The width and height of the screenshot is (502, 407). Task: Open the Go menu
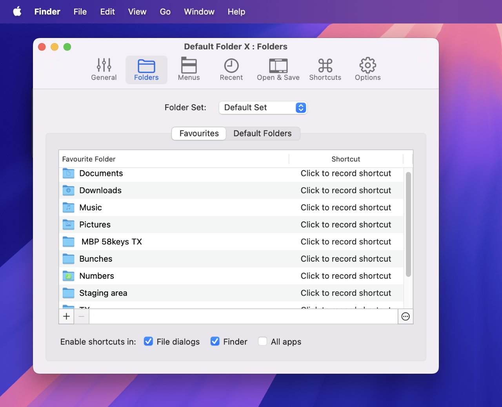[x=165, y=12]
